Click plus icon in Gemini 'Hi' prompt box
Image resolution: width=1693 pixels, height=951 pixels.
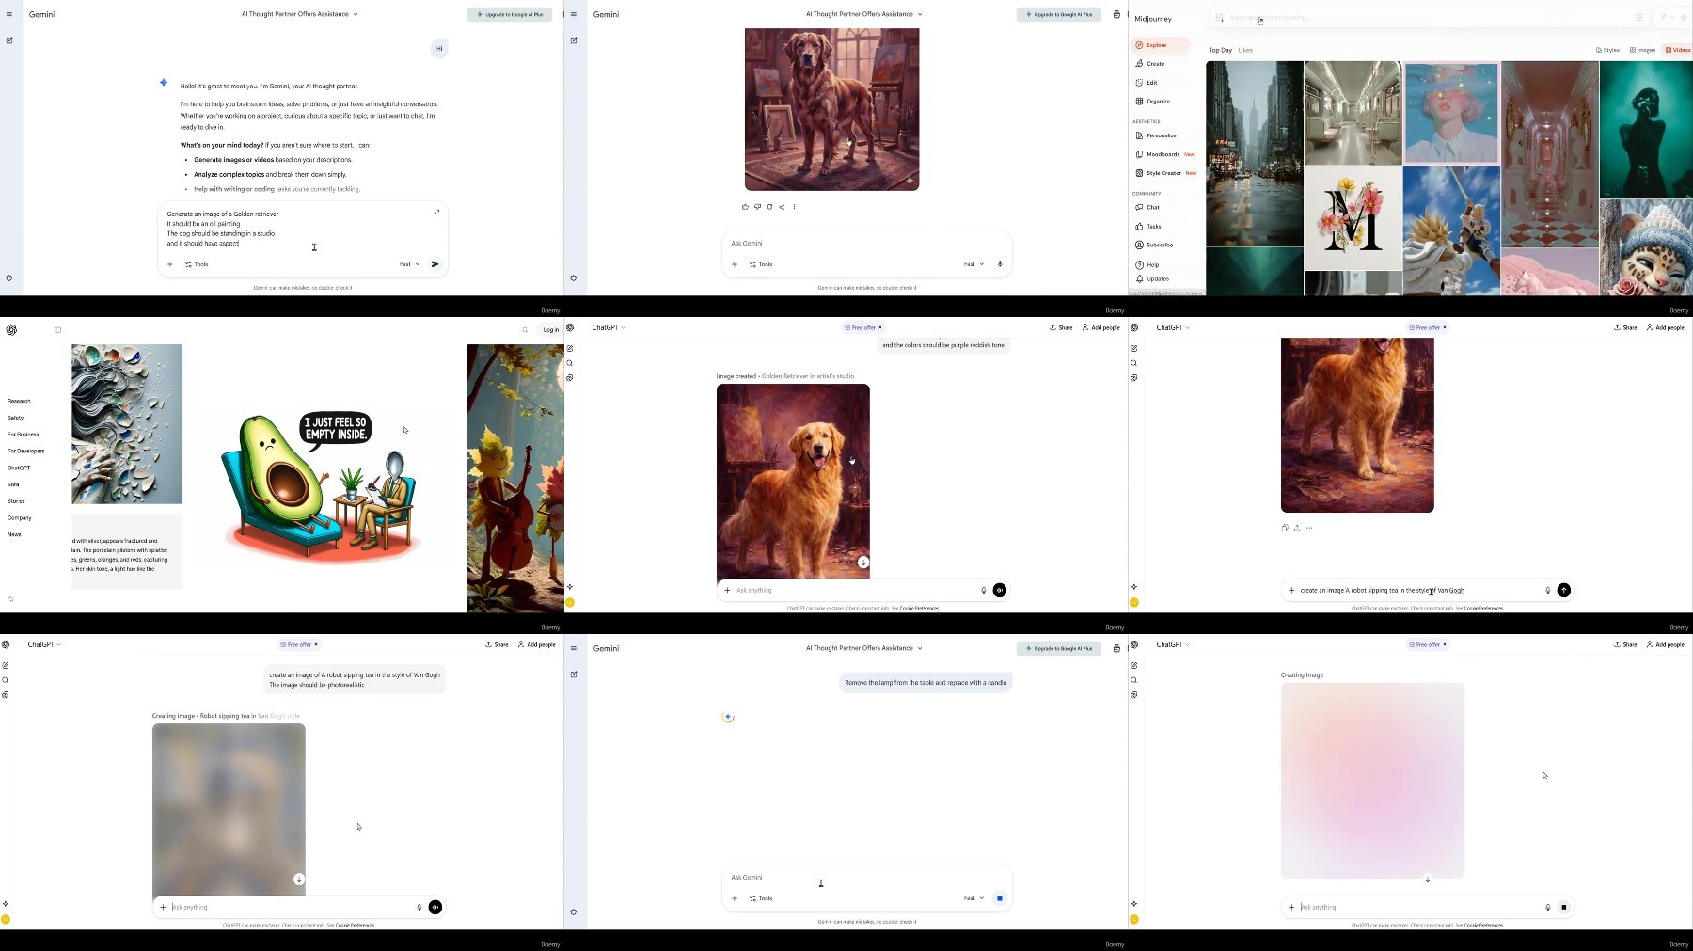pos(170,264)
